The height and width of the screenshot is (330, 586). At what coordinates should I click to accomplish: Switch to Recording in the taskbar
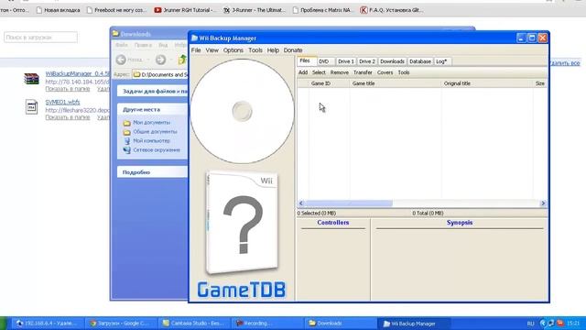(x=266, y=324)
